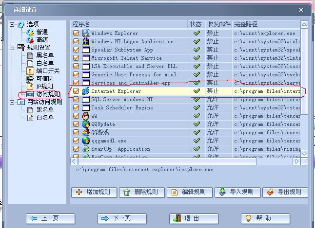Sort by the 收发邮件 column header
Screen dimensions: 315x228
(218, 24)
